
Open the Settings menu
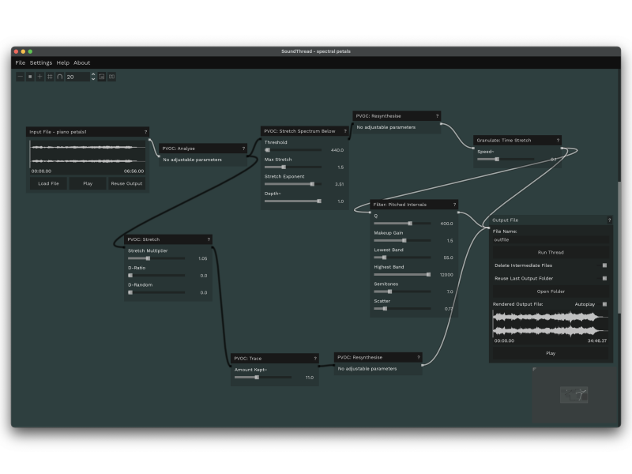[41, 62]
